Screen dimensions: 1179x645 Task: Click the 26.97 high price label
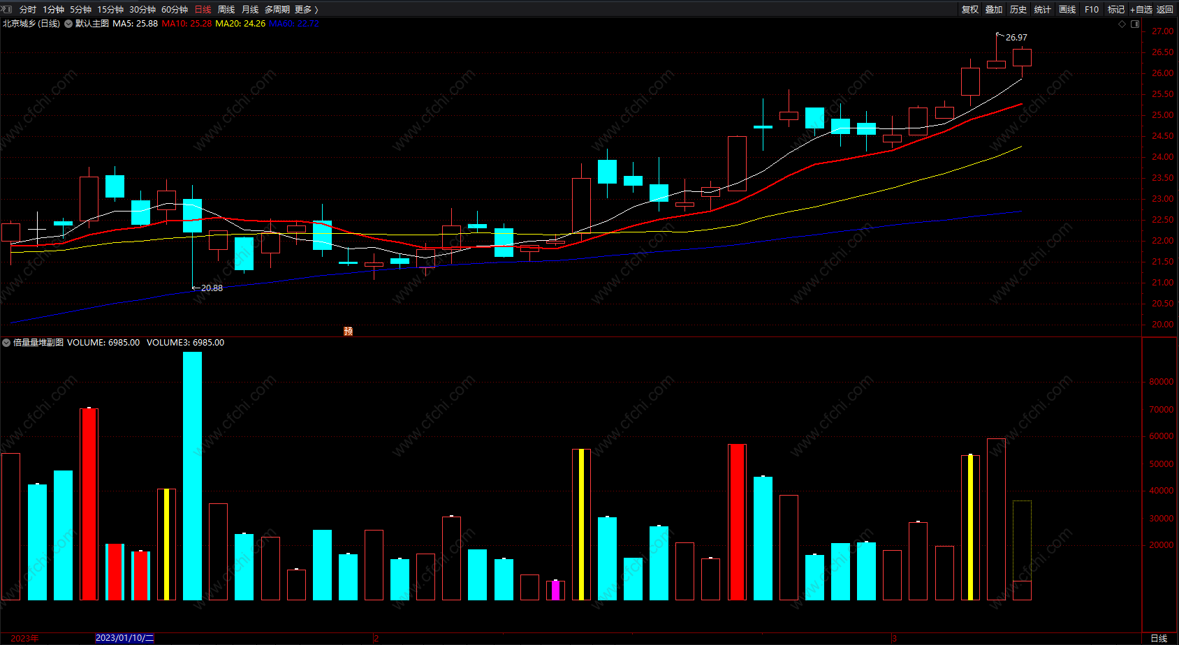click(1016, 38)
